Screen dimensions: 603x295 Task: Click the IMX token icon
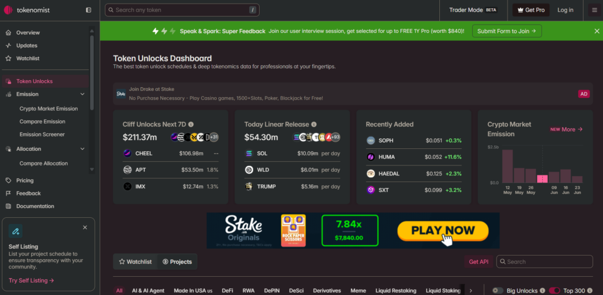tap(127, 187)
